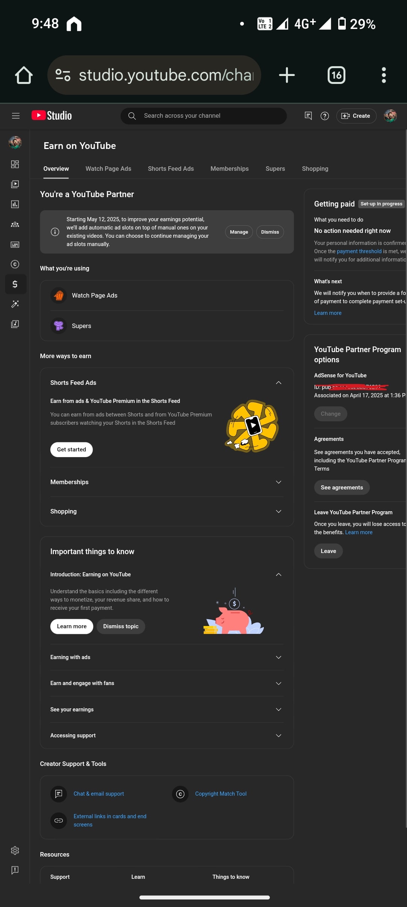This screenshot has width=407, height=907.
Task: Open channel avatar in left sidebar
Action: pyautogui.click(x=15, y=142)
